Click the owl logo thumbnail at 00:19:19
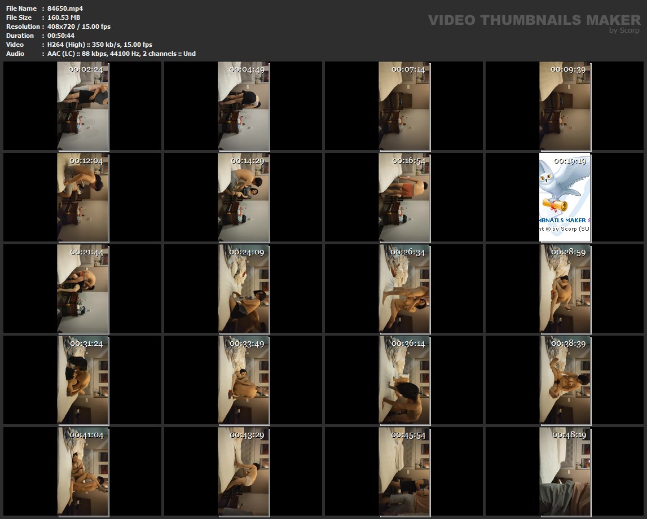 (x=565, y=197)
